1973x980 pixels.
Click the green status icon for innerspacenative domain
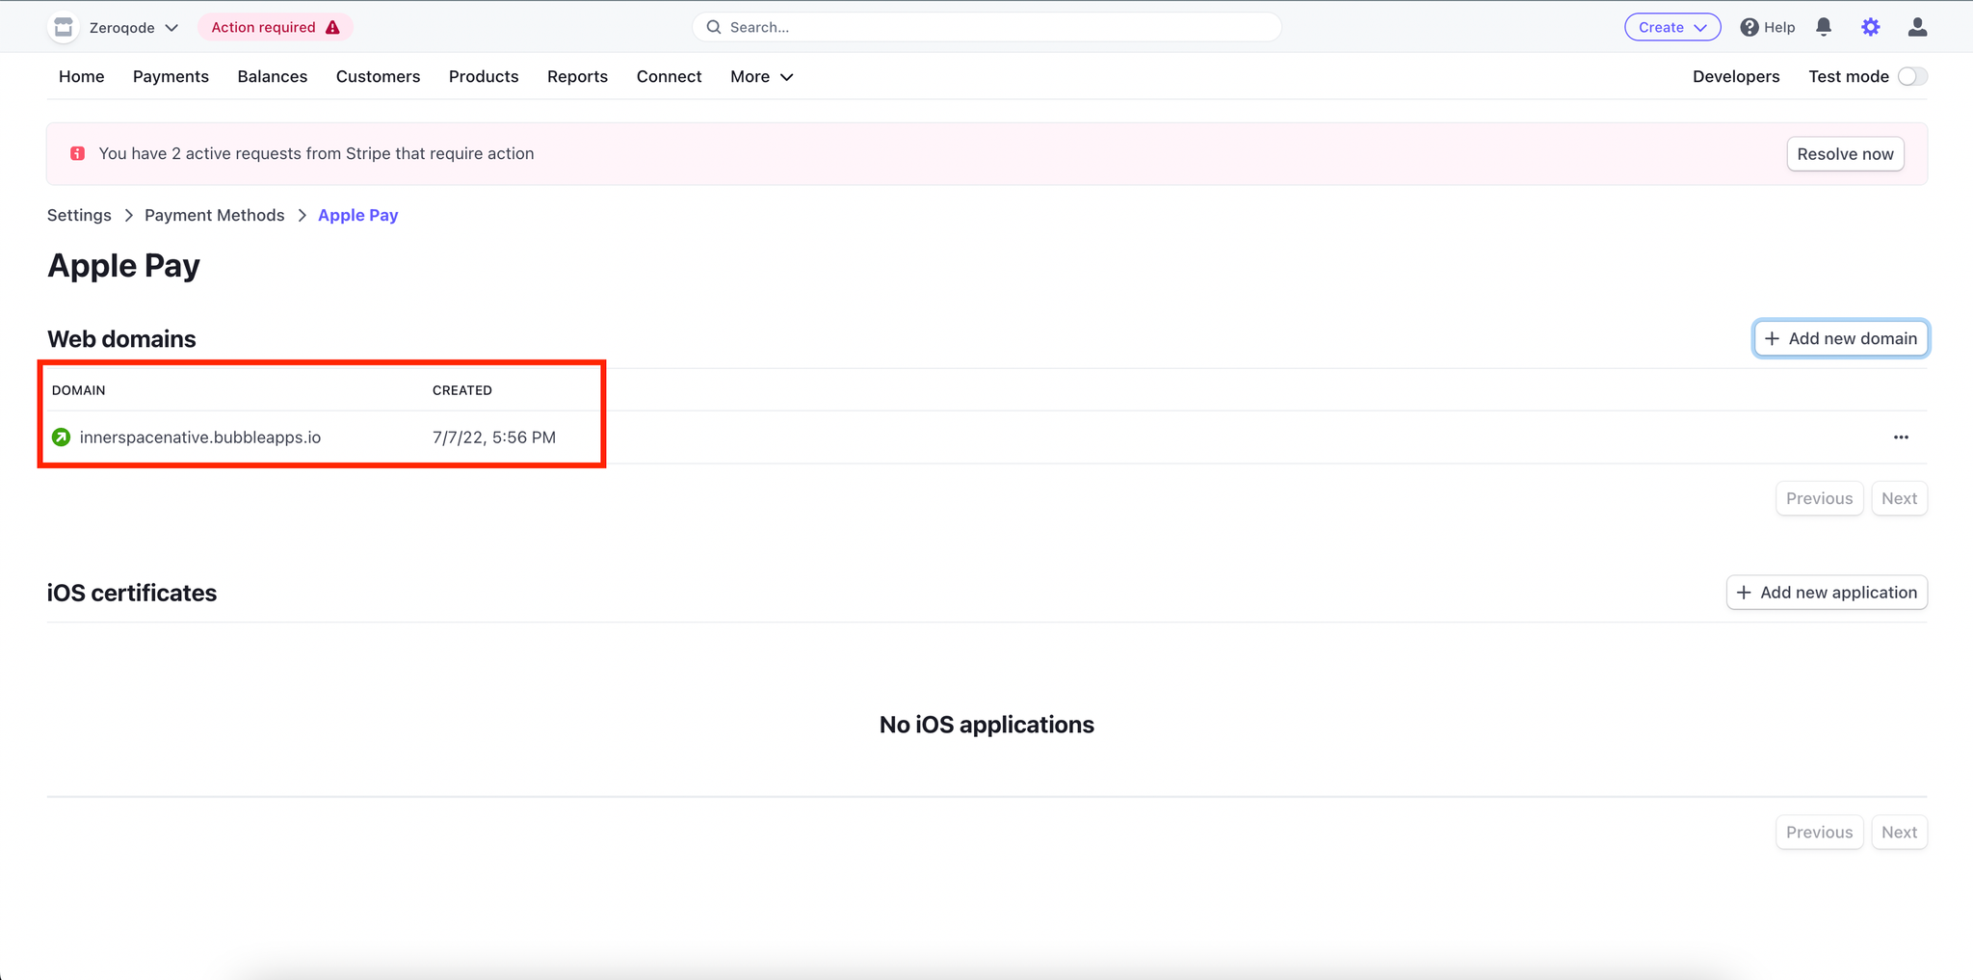(61, 437)
